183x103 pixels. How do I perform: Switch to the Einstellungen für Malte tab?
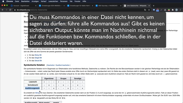(x=80, y=6)
